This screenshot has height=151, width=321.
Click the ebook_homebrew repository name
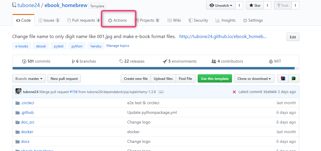pyautogui.click(x=66, y=6)
